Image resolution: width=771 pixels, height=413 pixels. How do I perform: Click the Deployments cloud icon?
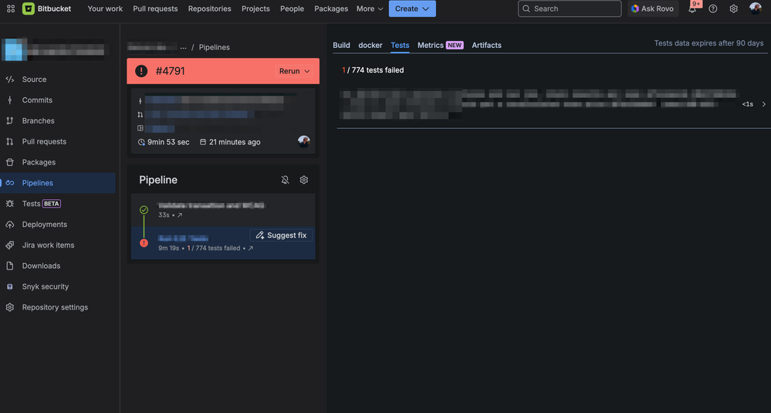(10, 224)
